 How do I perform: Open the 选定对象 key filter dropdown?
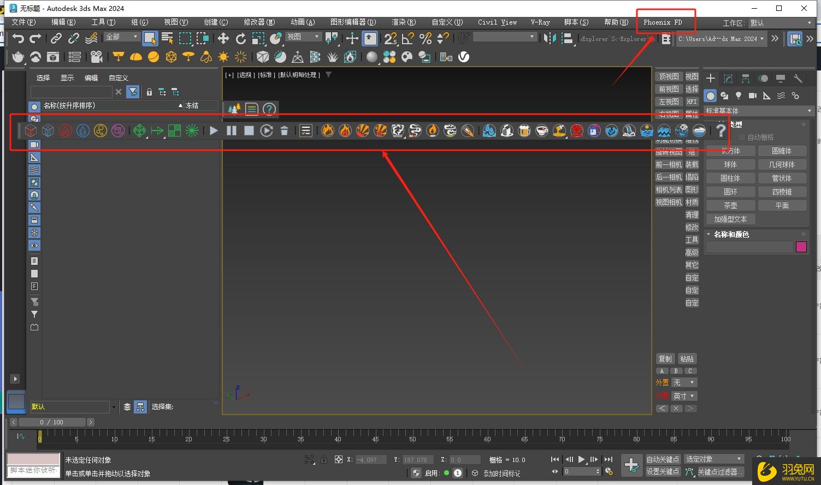pos(714,459)
